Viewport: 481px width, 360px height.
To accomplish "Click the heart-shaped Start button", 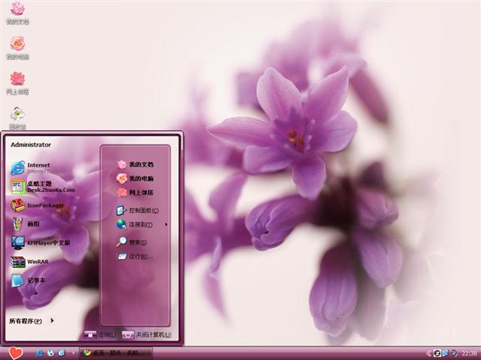I will (15, 353).
